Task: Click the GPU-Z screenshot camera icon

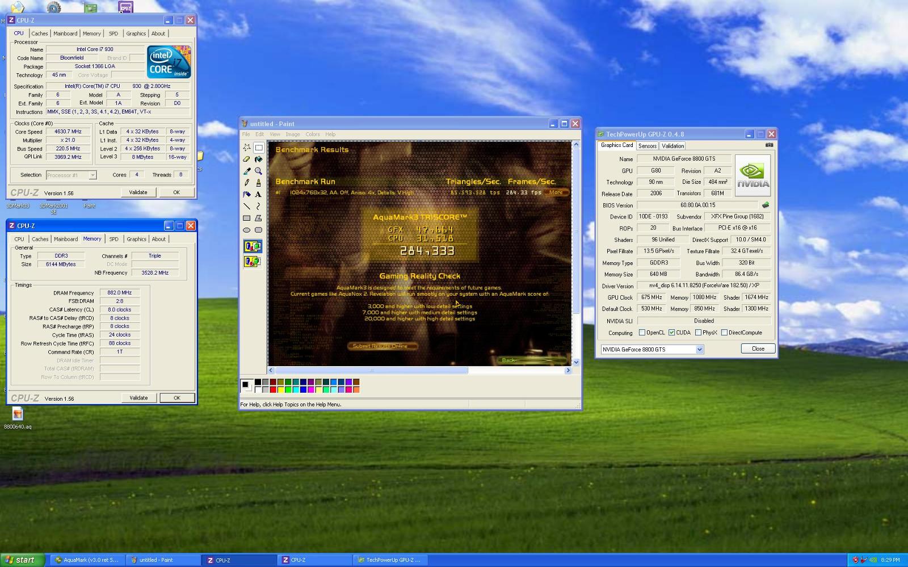Action: tap(769, 145)
